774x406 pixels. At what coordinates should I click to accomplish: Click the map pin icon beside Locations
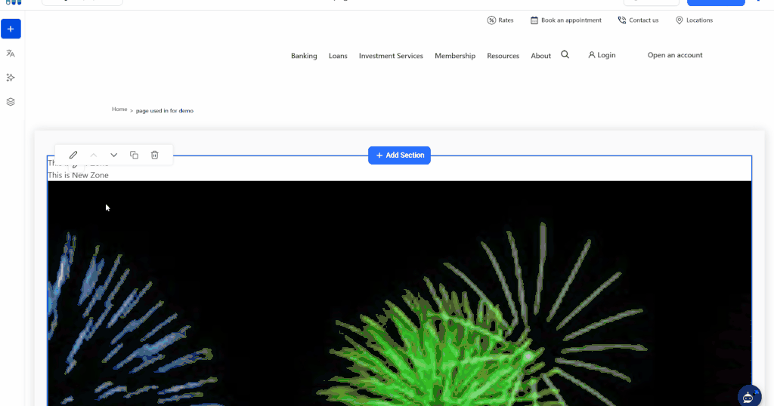point(680,20)
